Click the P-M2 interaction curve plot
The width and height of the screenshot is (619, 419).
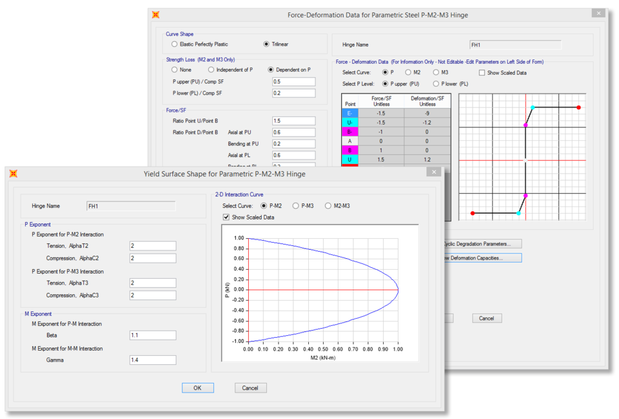pyautogui.click(x=320, y=293)
